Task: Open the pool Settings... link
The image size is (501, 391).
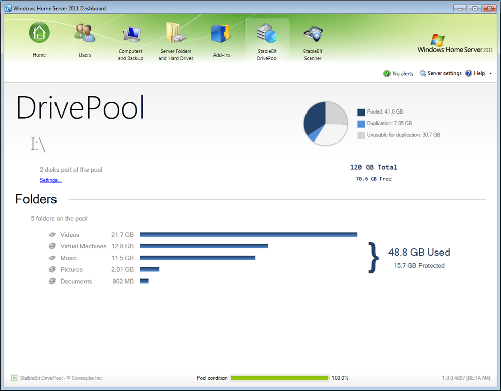Action: pos(50,180)
